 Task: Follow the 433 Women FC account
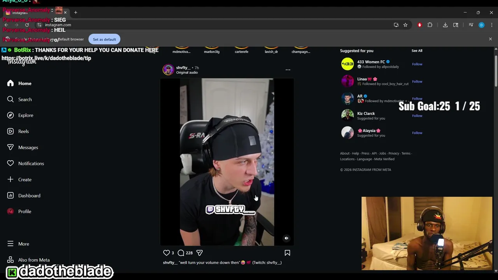tap(417, 64)
